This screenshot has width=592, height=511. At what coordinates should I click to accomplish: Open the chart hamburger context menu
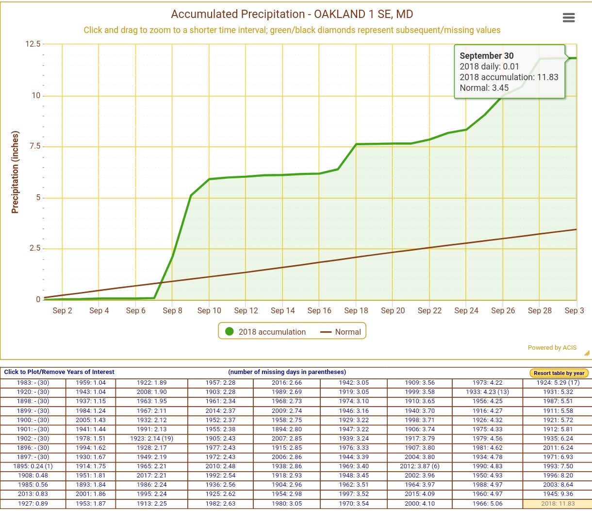pyautogui.click(x=568, y=18)
